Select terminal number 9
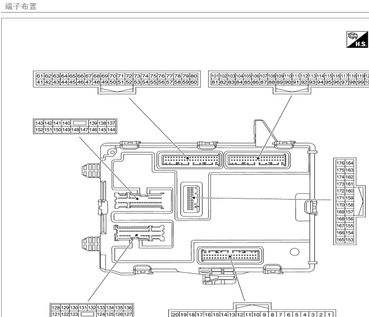 point(264,315)
